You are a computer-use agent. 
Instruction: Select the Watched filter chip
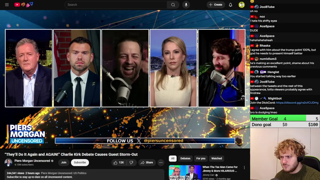(x=216, y=158)
